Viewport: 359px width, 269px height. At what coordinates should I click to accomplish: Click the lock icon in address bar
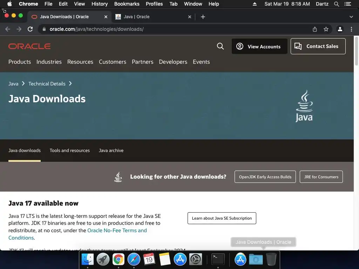click(x=44, y=29)
